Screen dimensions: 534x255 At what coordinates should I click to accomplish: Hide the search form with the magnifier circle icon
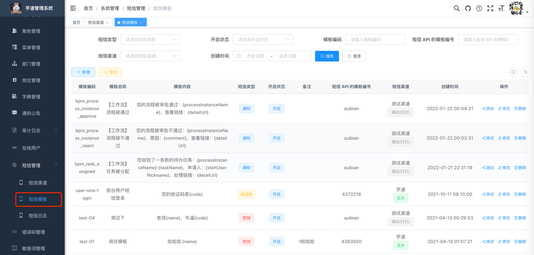coord(513,72)
